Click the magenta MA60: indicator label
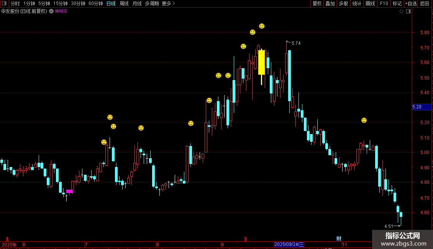Viewport: 433px width, 249px height. pyautogui.click(x=61, y=11)
